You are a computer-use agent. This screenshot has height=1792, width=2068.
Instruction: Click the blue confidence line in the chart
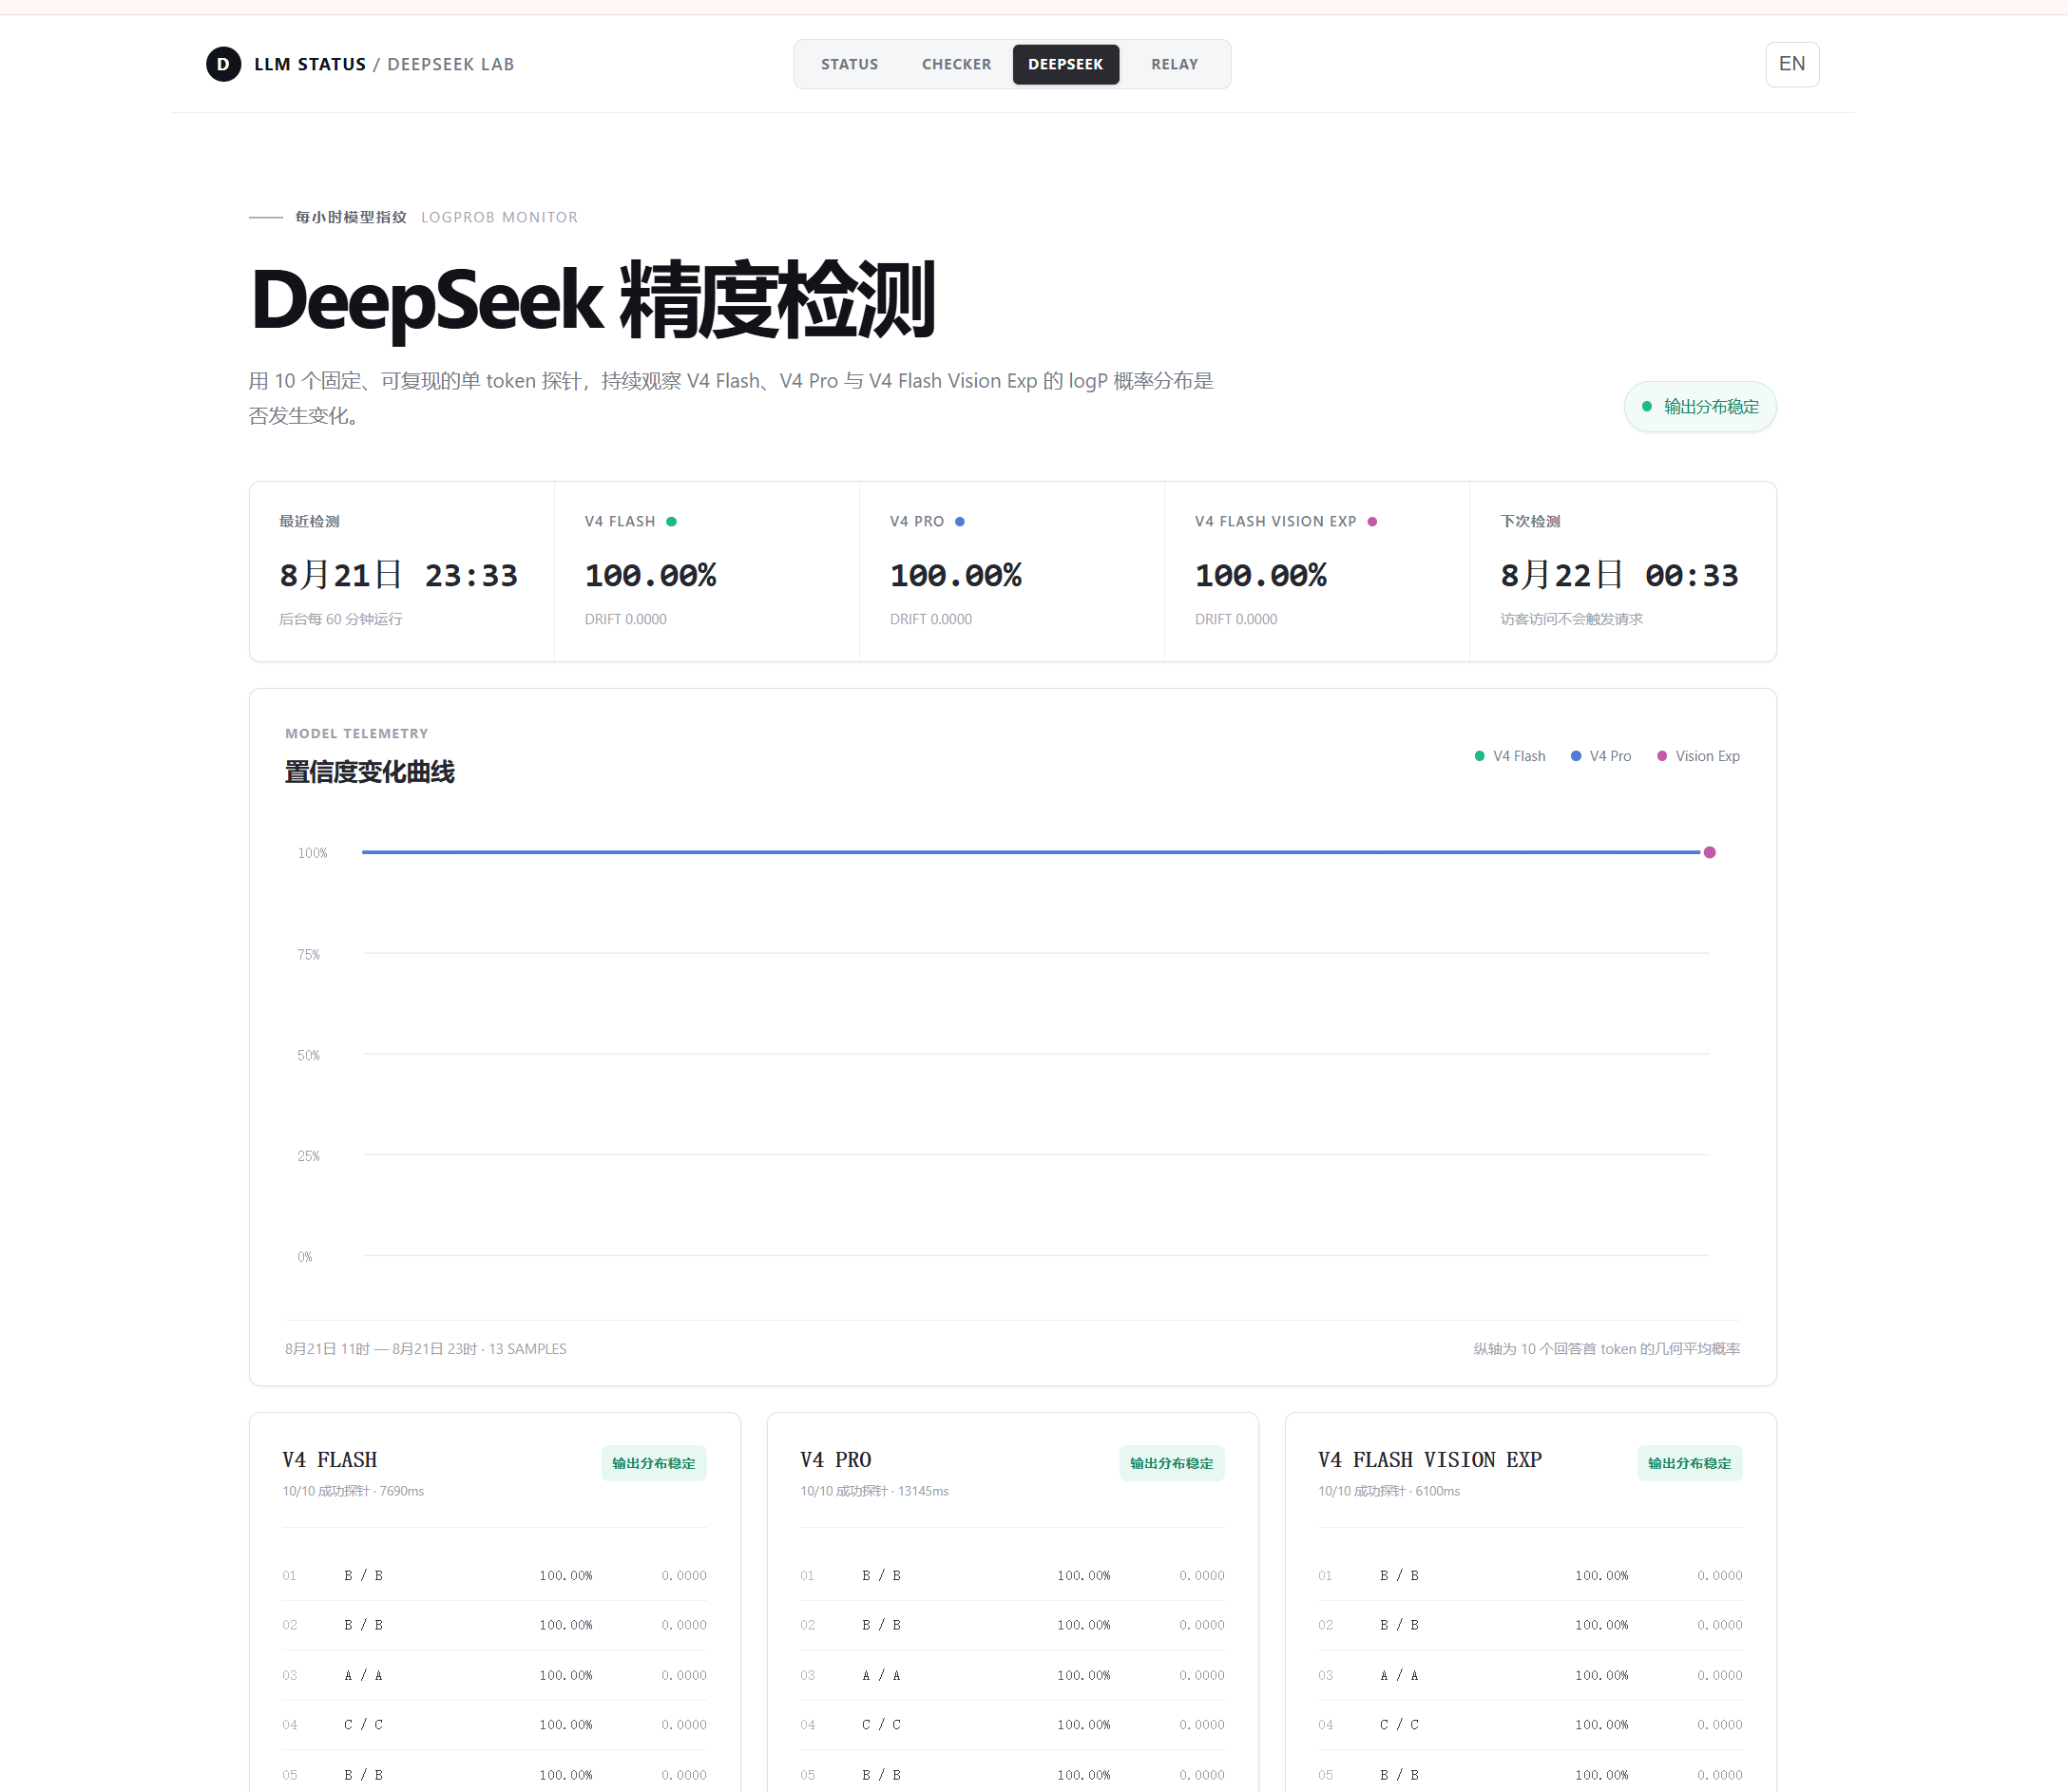1030,852
